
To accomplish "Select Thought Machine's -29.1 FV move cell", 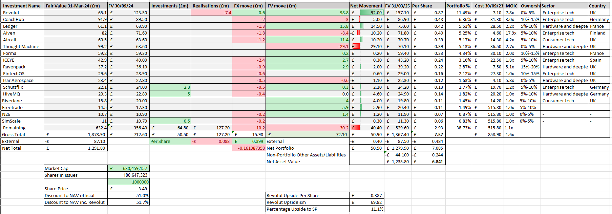I will pyautogui.click(x=308, y=46).
